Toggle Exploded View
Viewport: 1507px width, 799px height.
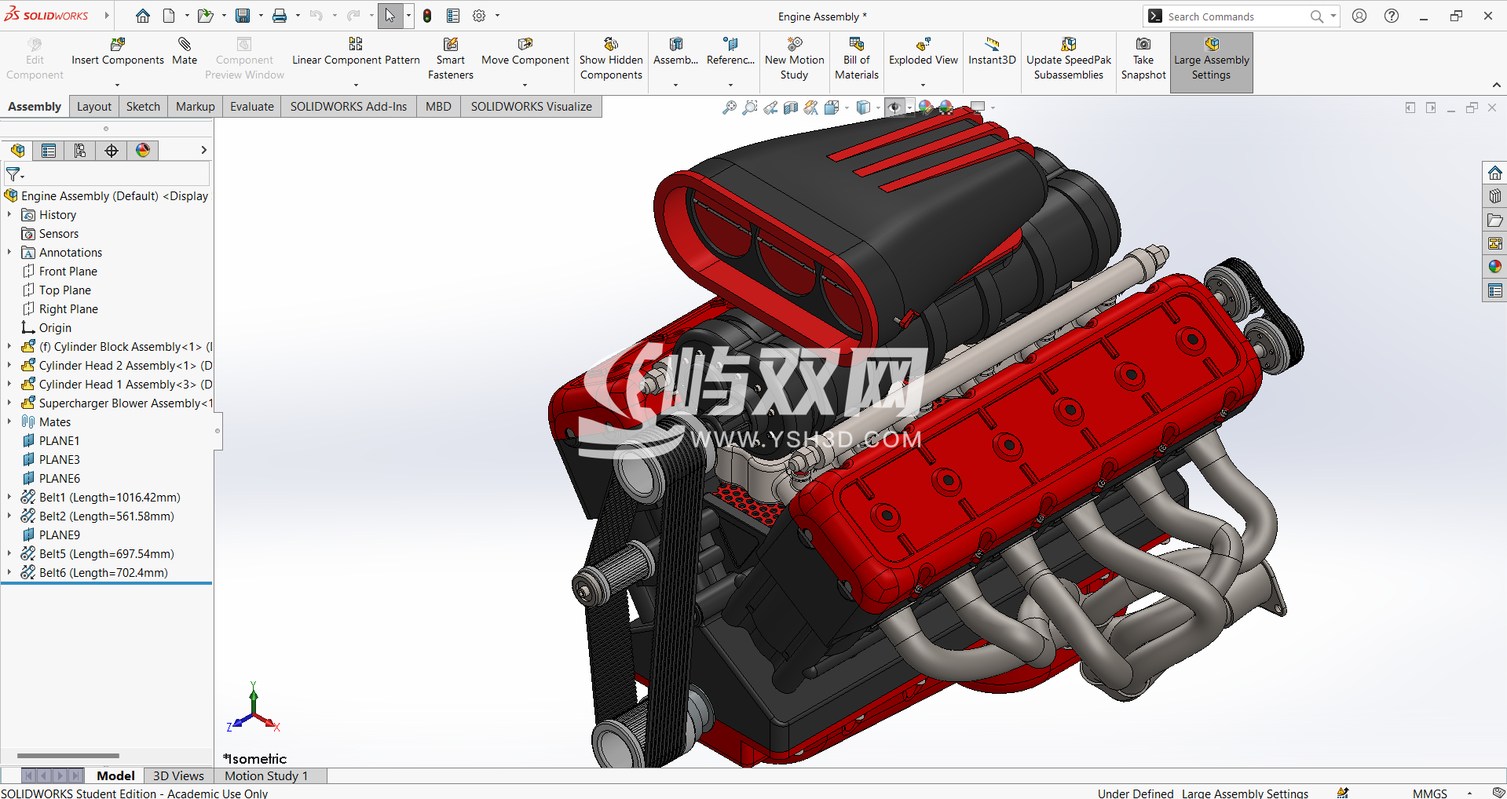point(924,52)
